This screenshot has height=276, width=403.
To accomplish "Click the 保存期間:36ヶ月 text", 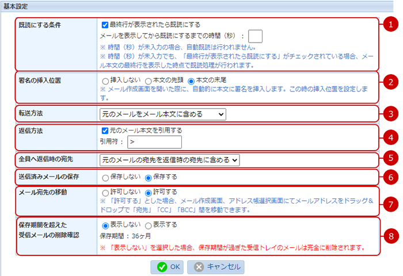I will (x=126, y=236).
